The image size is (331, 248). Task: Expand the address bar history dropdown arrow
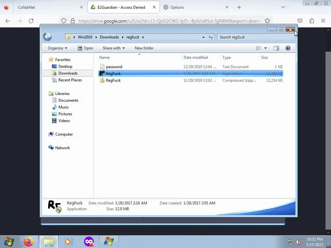pos(203,37)
